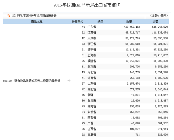Click the region '江西省'
This screenshot has width=174, height=140.
(92, 129)
